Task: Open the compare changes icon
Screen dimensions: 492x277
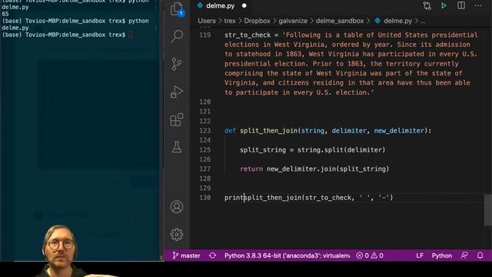Action: point(427,5)
